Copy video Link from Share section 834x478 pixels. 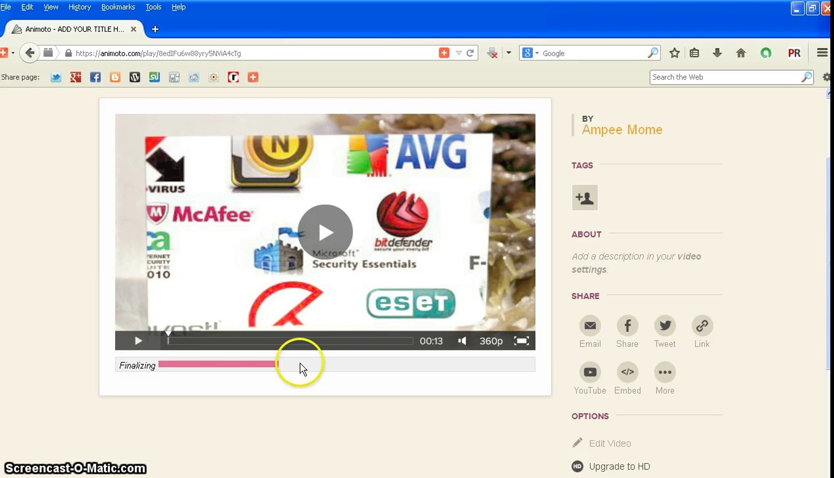[702, 332]
